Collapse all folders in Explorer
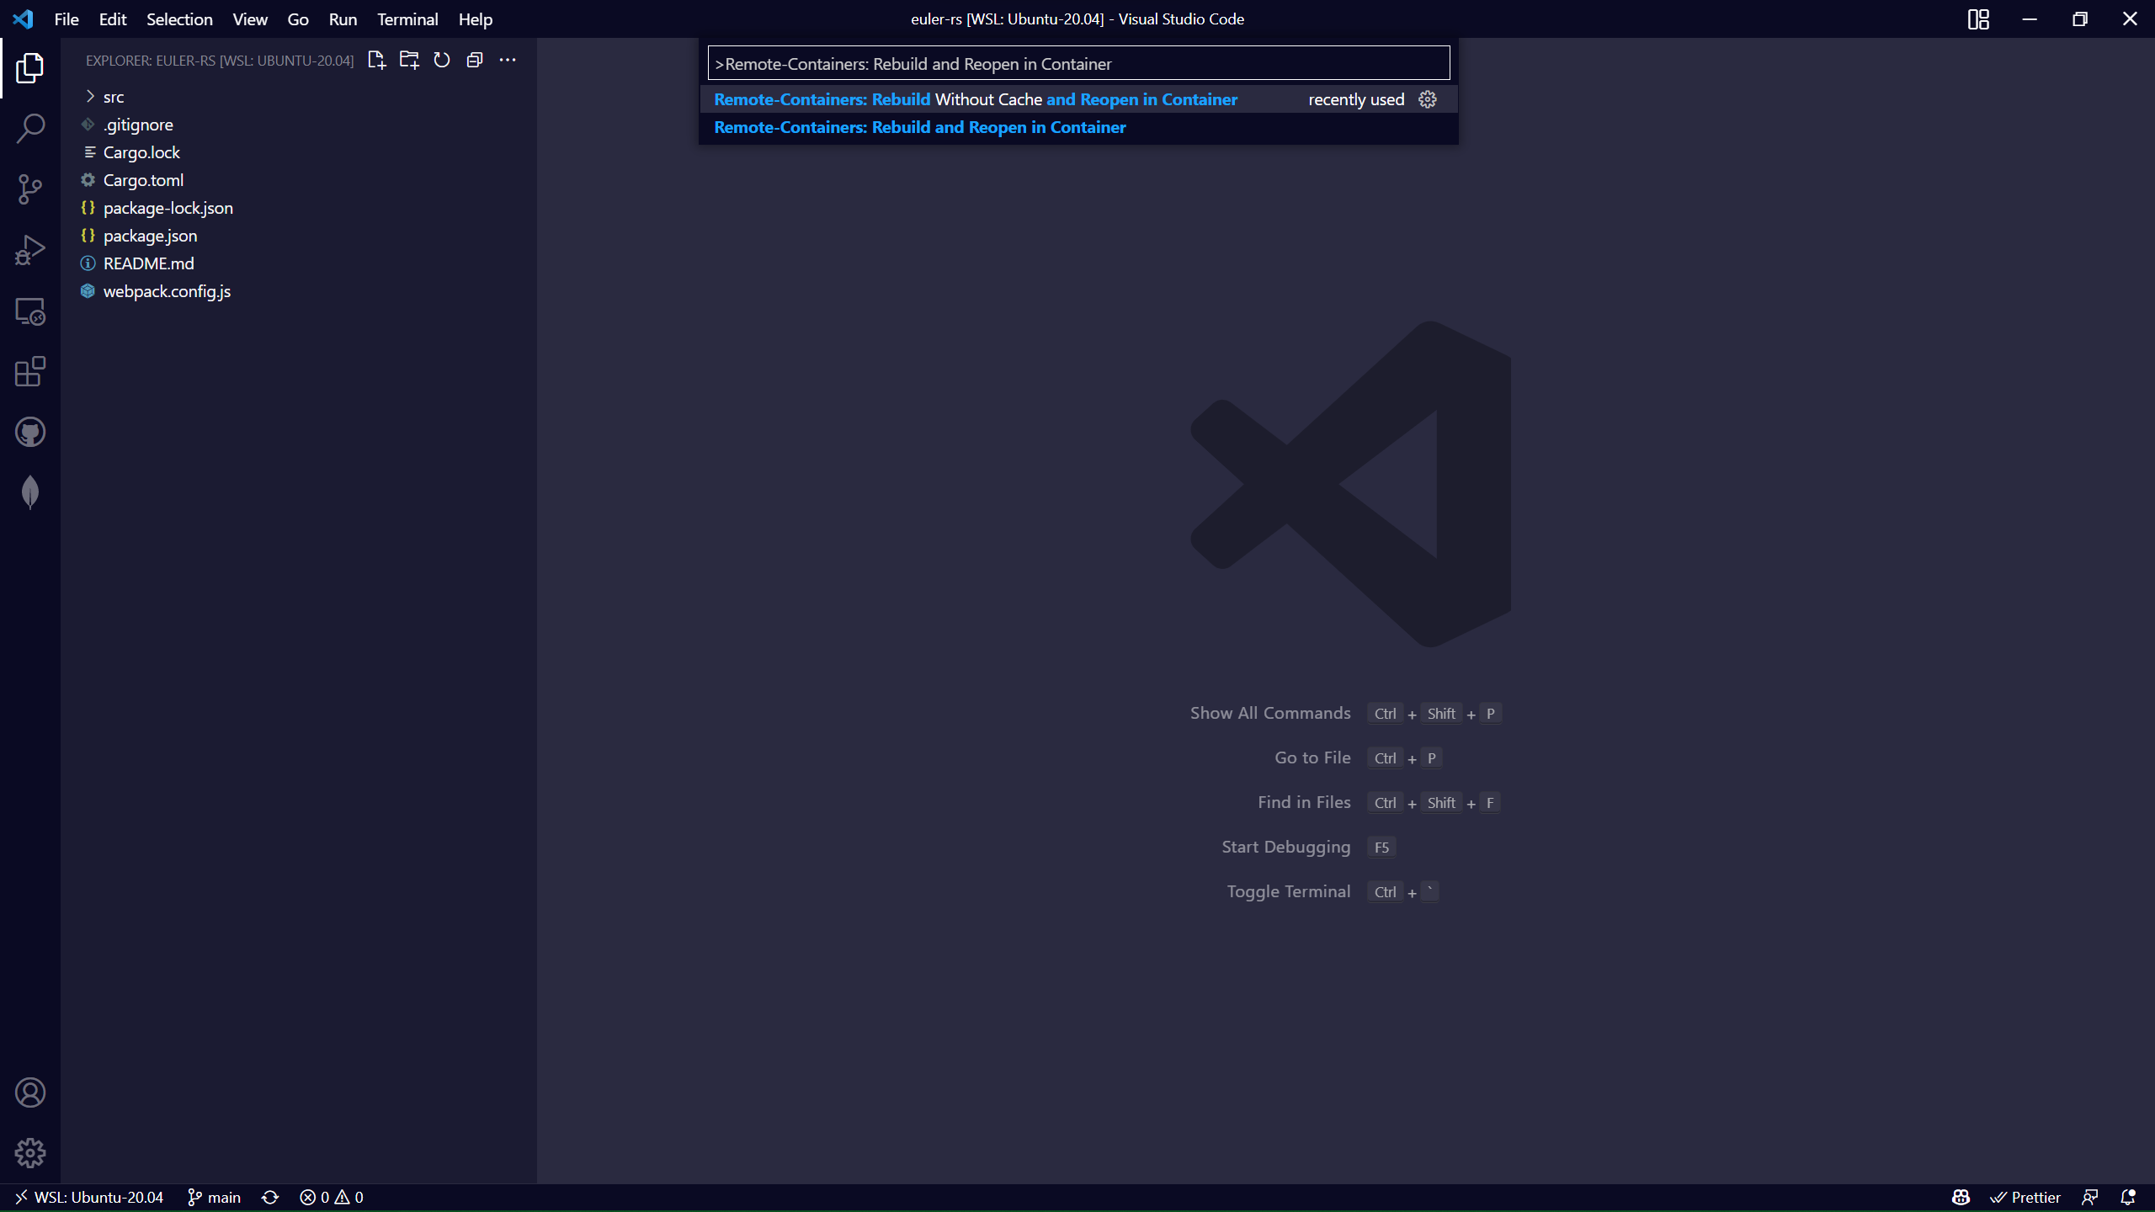 click(x=475, y=60)
